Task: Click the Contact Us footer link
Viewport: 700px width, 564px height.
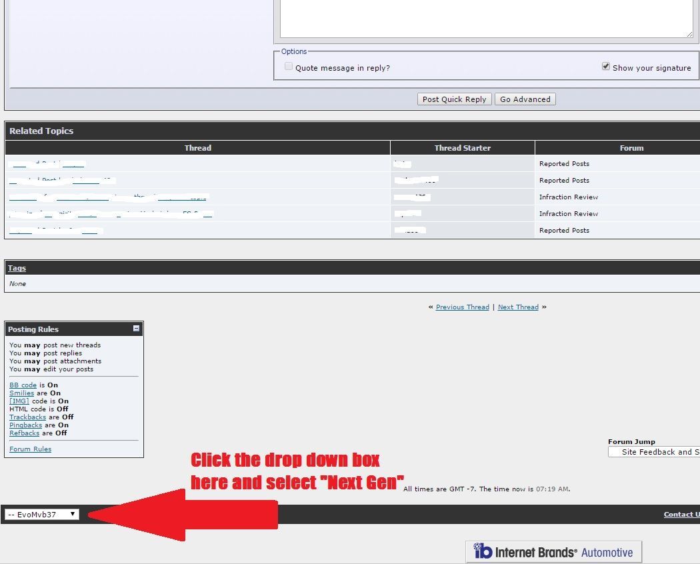Action: pos(681,515)
